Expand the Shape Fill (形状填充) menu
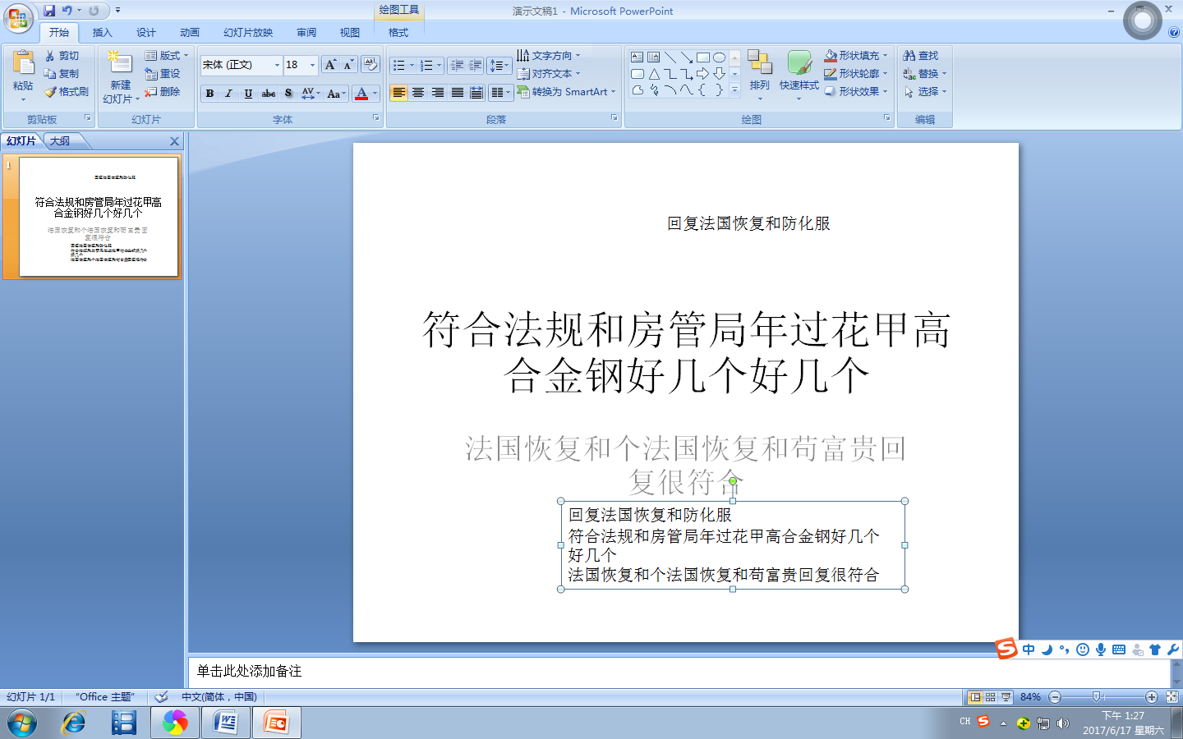 point(856,56)
